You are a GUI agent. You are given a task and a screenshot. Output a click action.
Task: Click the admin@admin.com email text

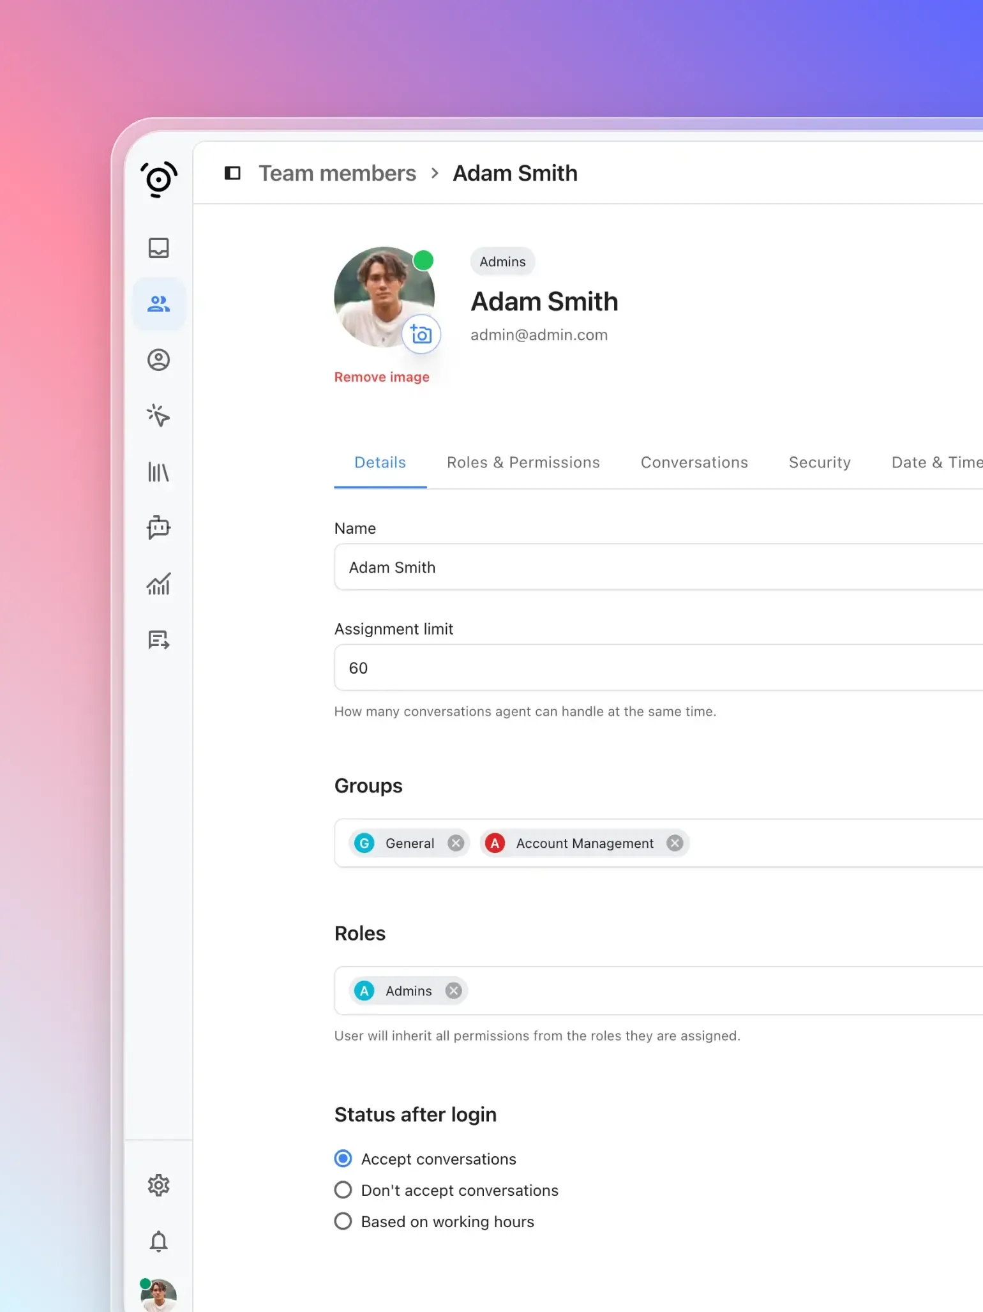(539, 335)
